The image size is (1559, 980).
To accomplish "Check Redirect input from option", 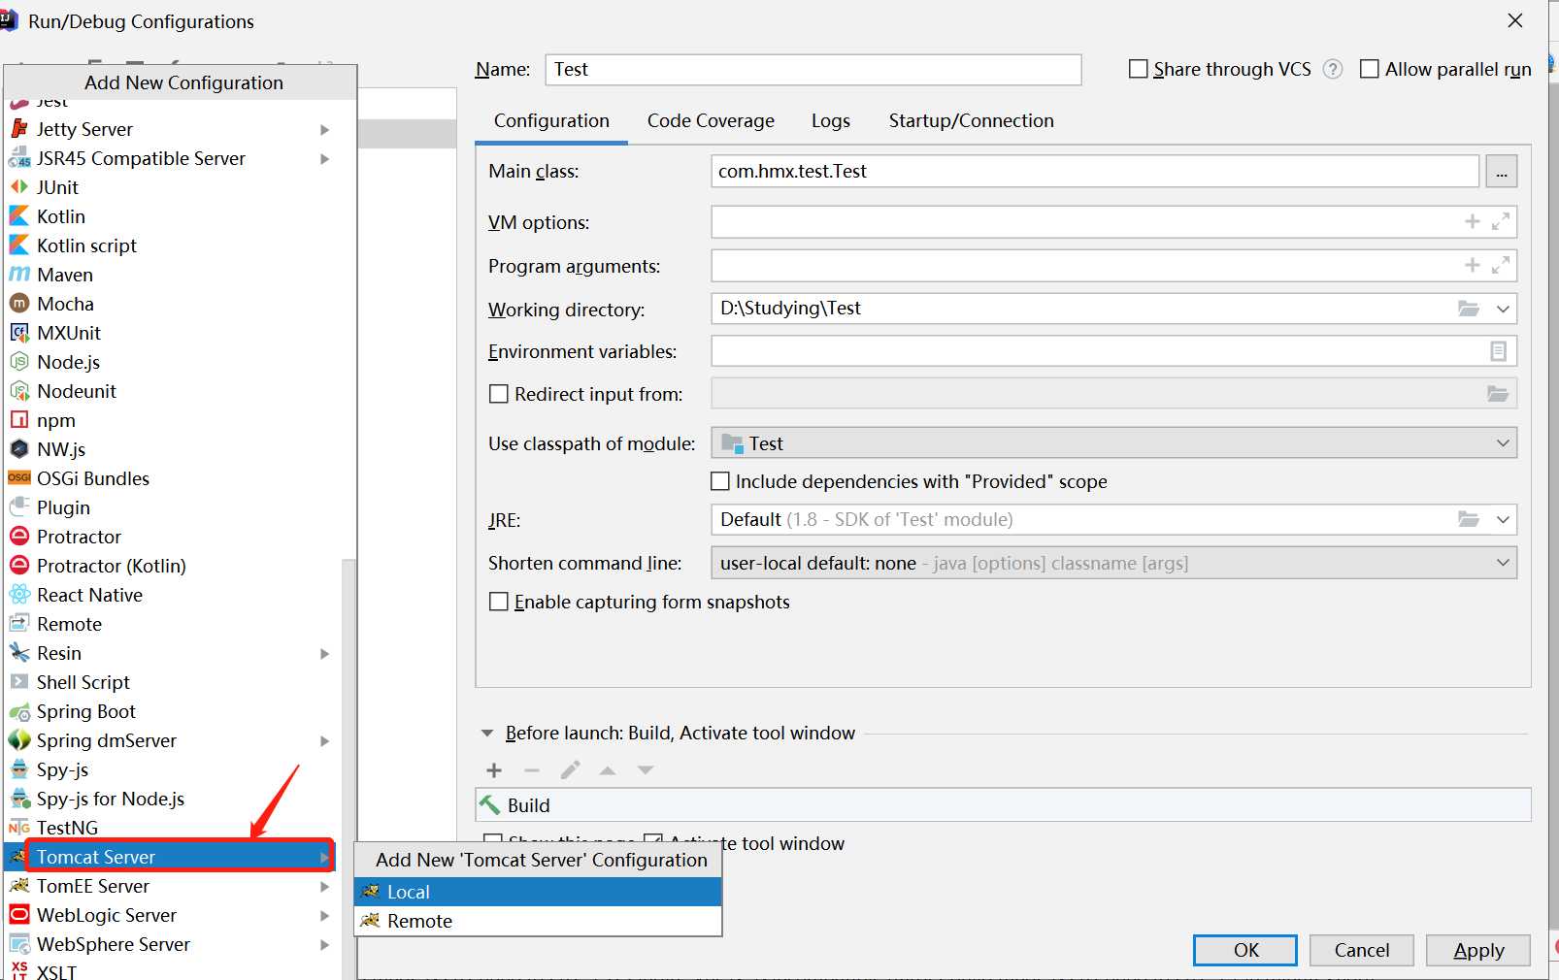I will [x=499, y=394].
